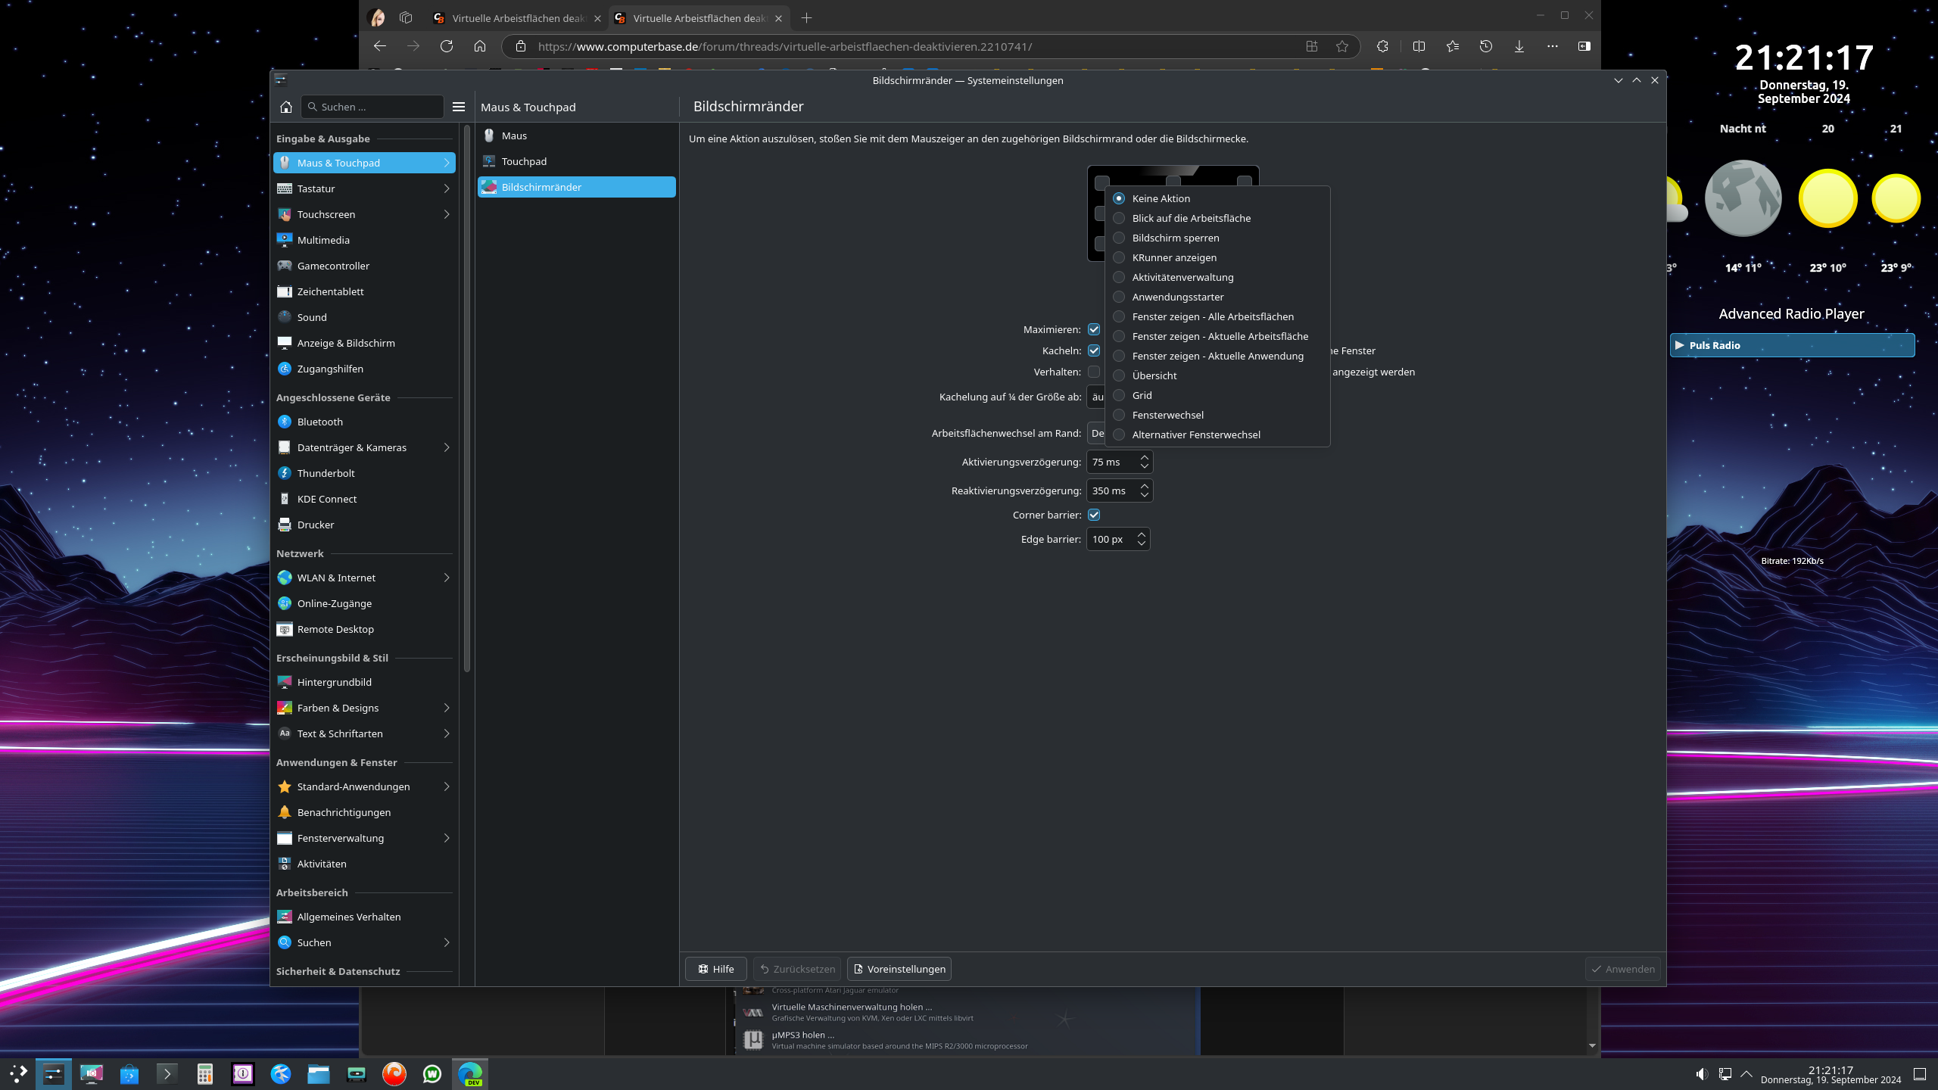Open the Thunderbolt settings entry
The image size is (1938, 1090).
(x=326, y=473)
